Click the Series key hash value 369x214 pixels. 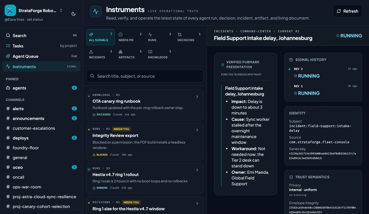coord(323,156)
